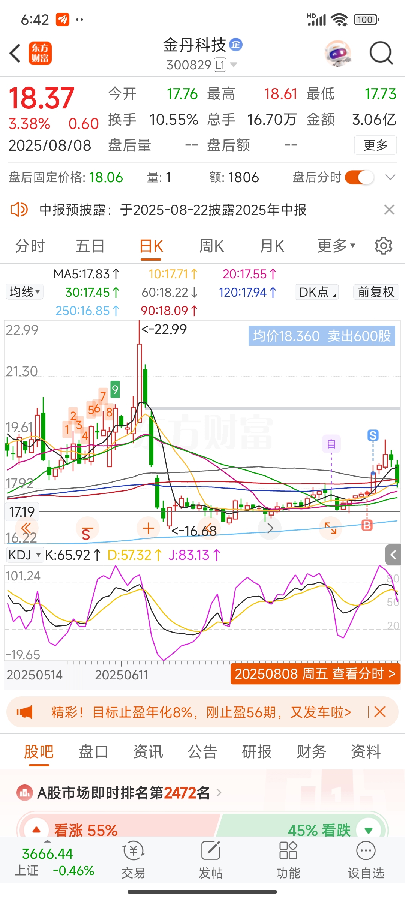Open the 资讯 tab
405x900 pixels.
pyautogui.click(x=148, y=751)
